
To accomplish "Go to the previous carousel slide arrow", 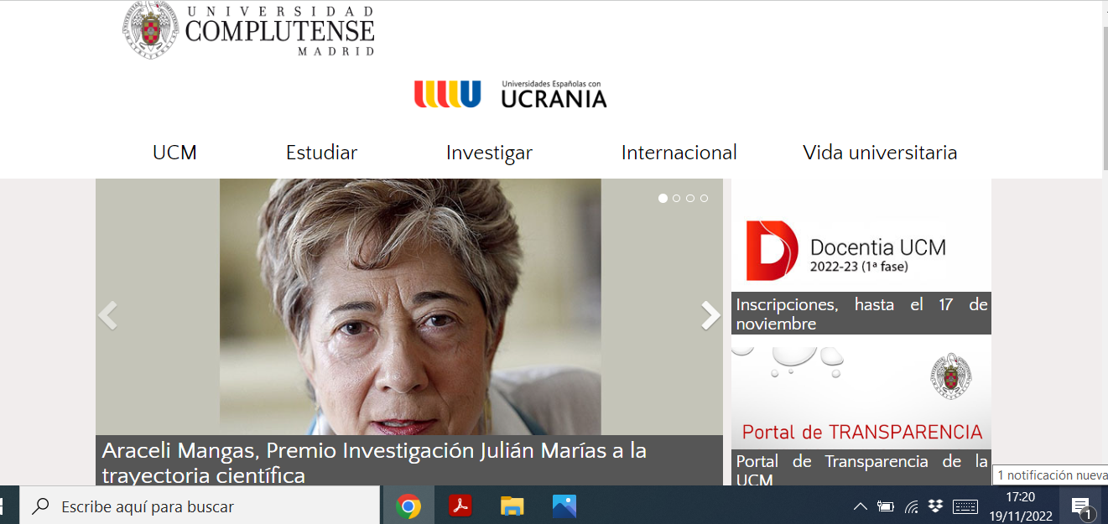I will coord(107,315).
